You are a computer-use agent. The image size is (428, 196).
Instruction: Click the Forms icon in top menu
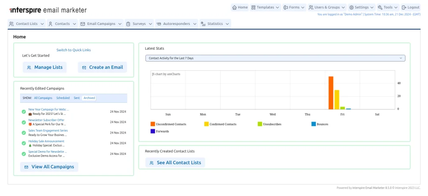(x=285, y=7)
